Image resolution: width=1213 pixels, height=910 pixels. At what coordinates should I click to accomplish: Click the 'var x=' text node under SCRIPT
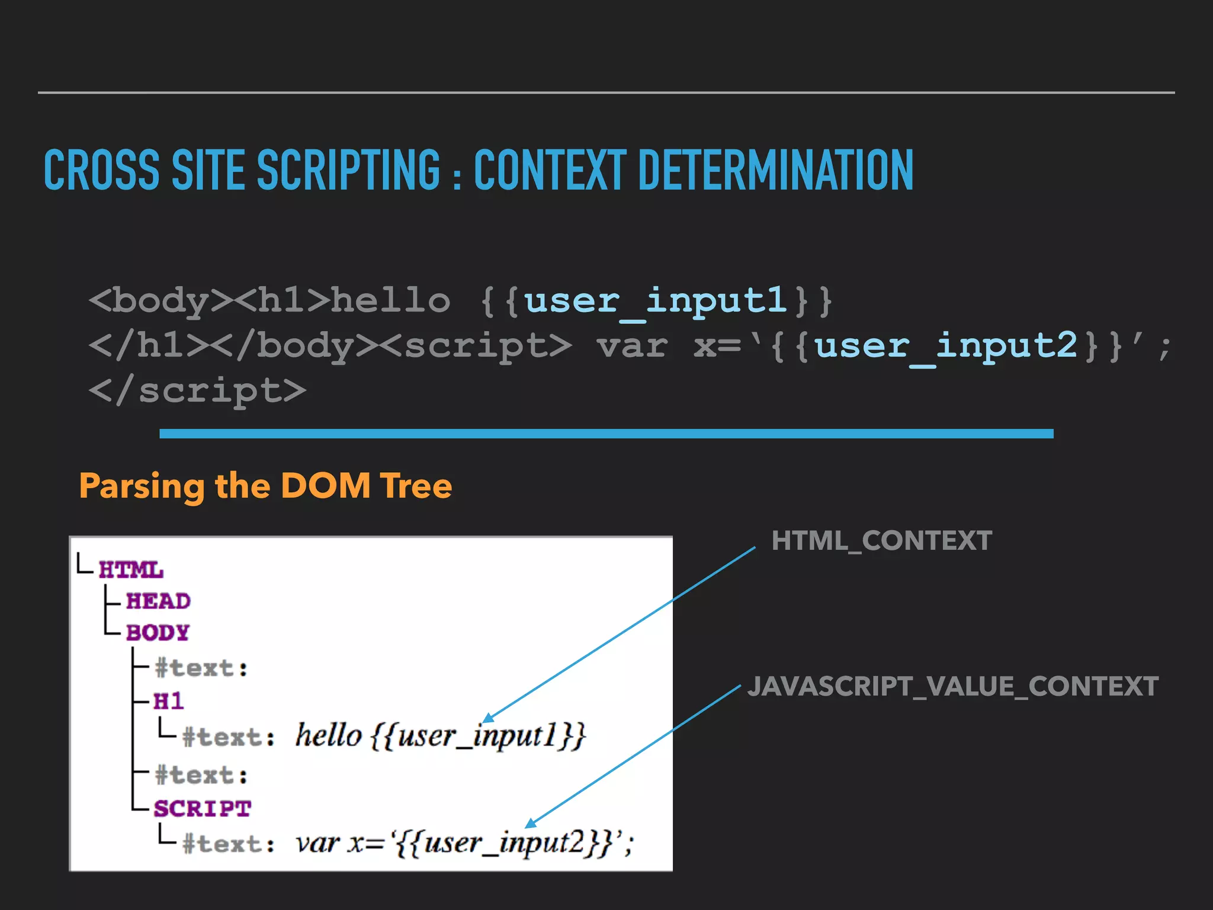464,843
